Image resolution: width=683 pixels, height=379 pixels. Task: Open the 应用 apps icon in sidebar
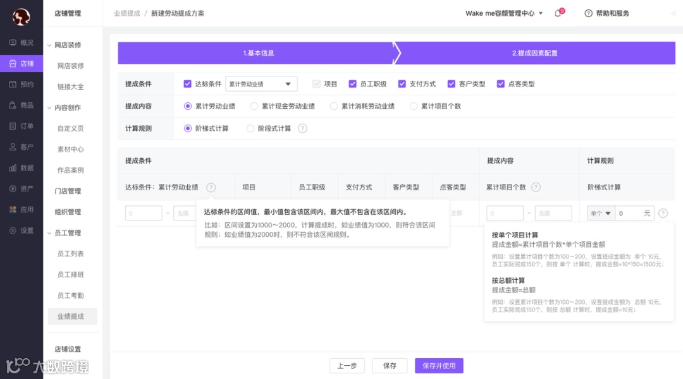click(x=13, y=210)
